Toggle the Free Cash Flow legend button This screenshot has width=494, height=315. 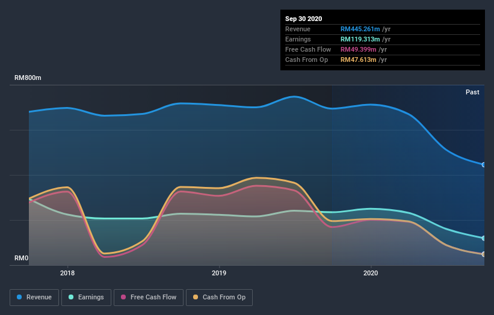pos(149,298)
